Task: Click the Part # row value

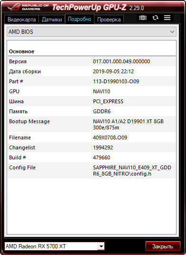Action: tap(116, 81)
